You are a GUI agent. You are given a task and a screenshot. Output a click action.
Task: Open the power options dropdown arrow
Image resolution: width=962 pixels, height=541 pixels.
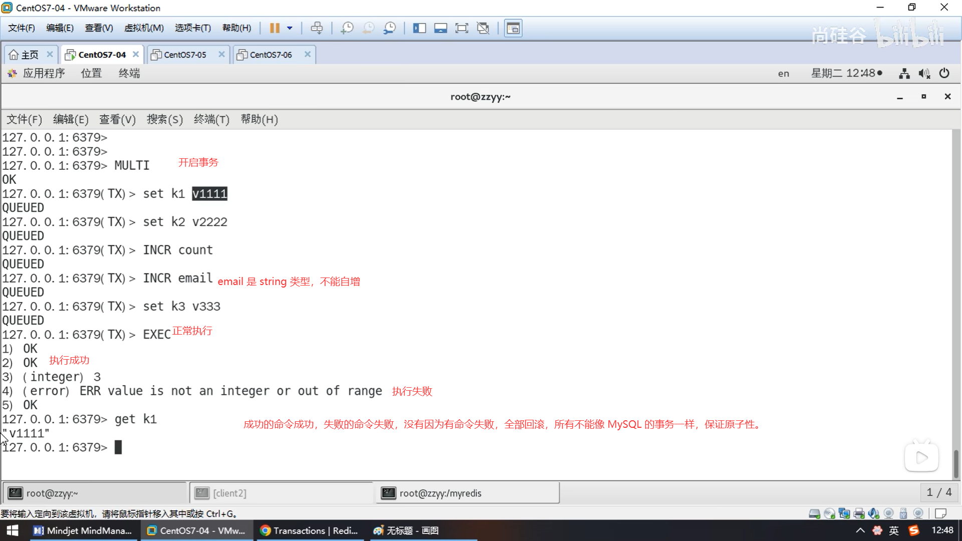pyautogui.click(x=290, y=28)
